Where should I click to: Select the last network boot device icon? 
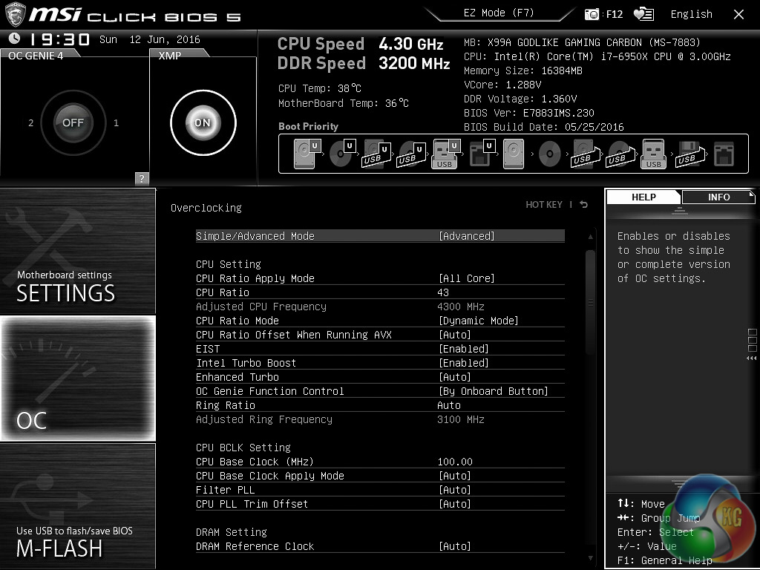[722, 155]
